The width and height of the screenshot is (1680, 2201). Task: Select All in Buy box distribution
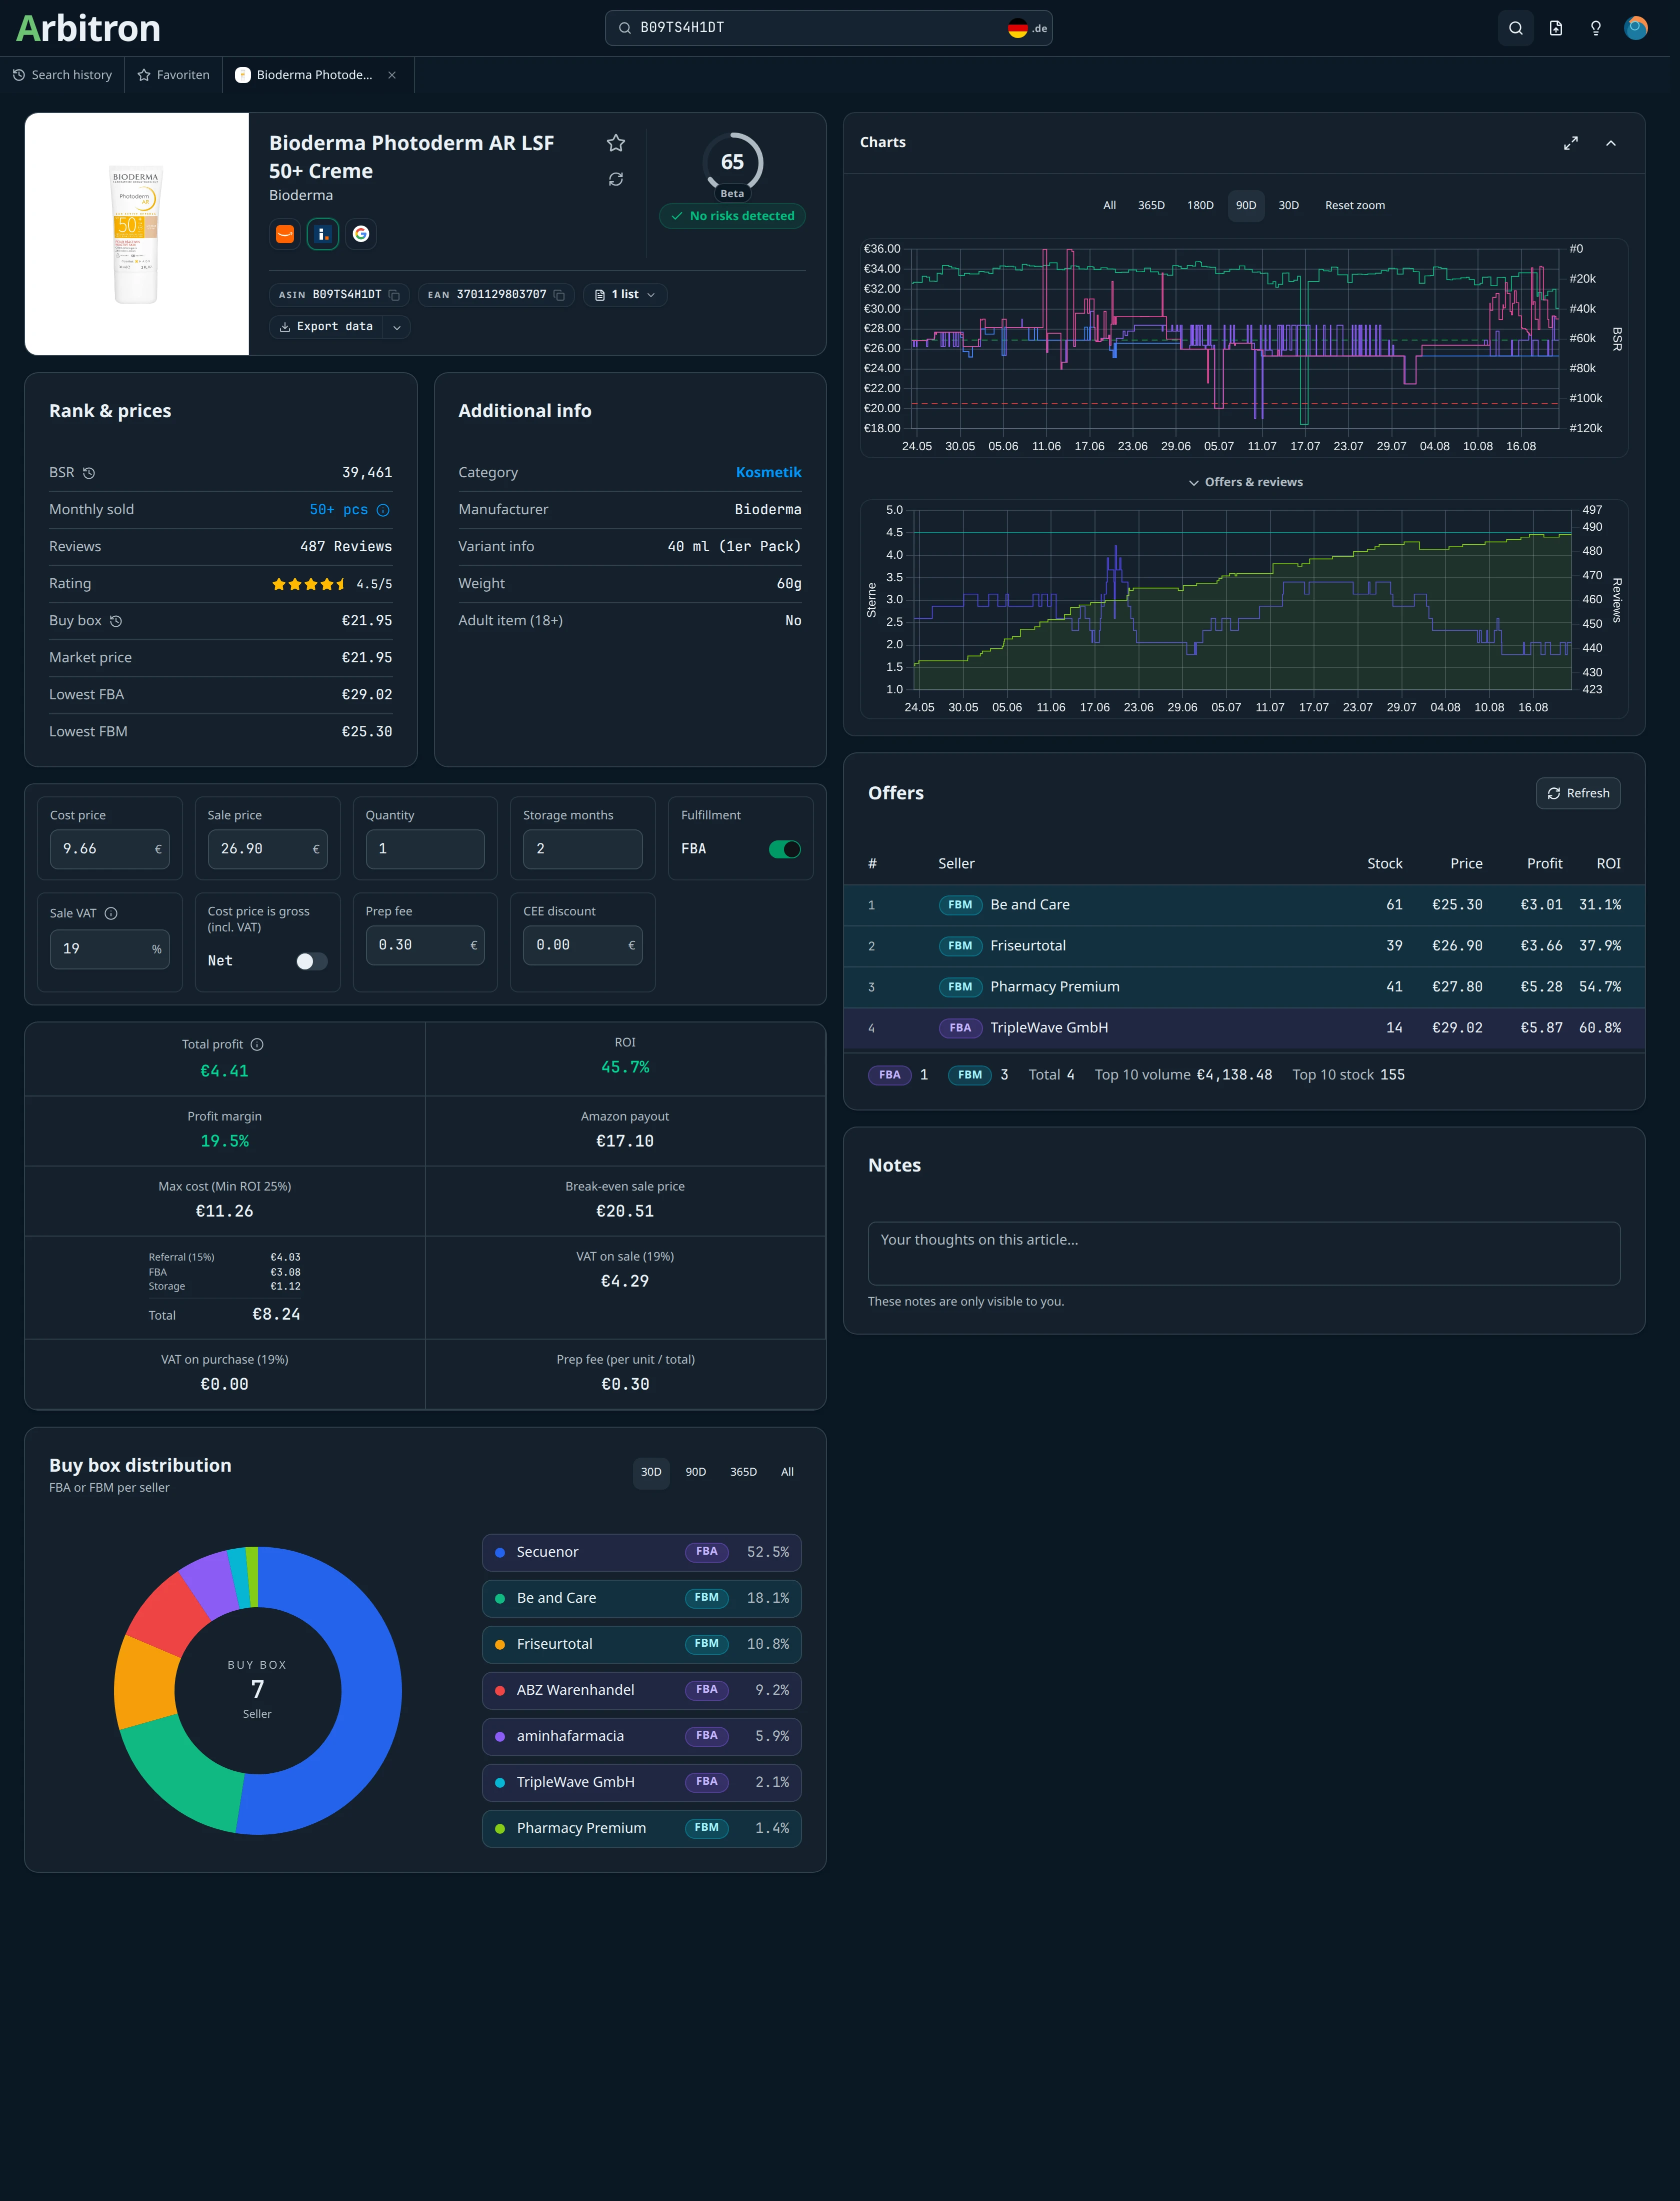[787, 1473]
